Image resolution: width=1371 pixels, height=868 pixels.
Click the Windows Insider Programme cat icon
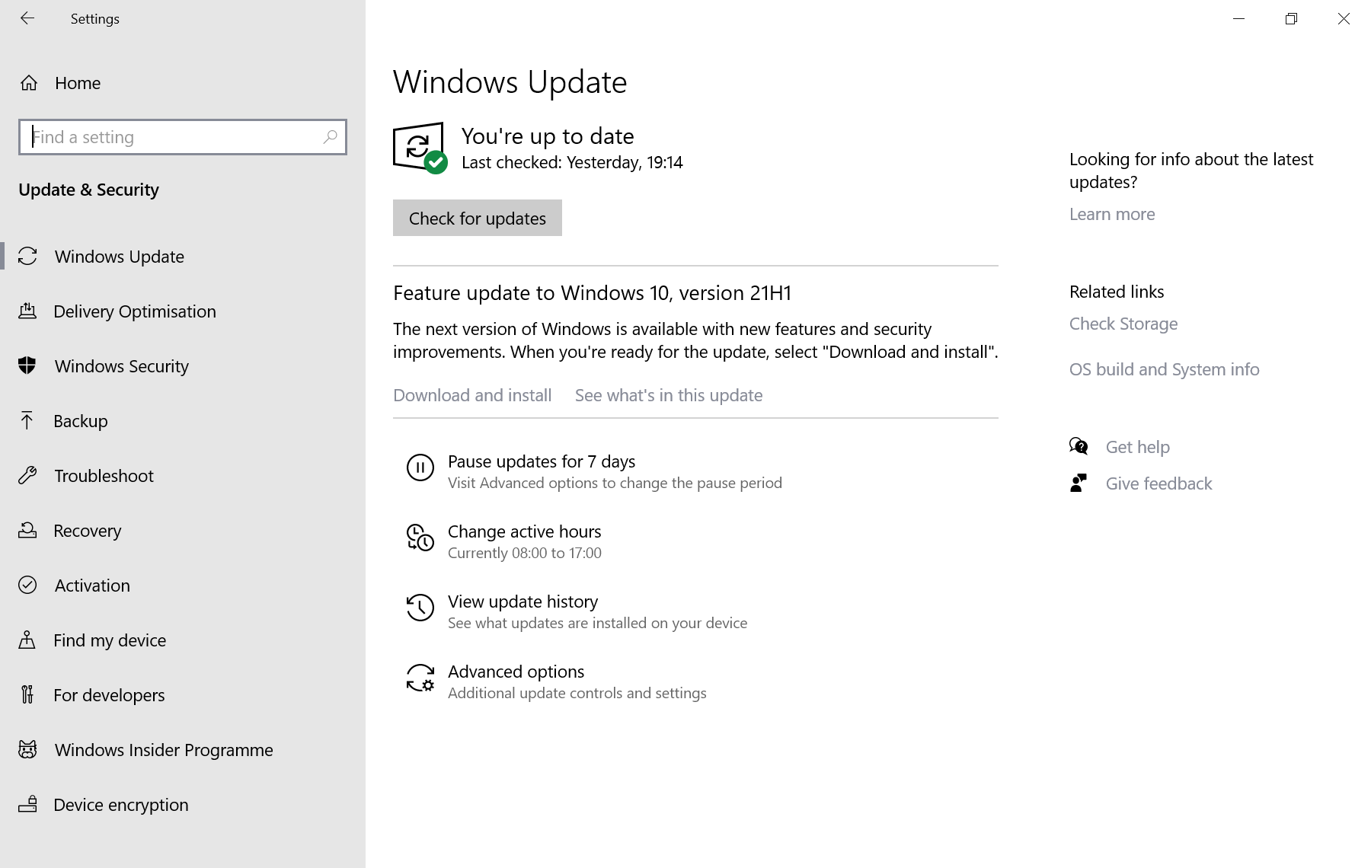click(x=27, y=749)
